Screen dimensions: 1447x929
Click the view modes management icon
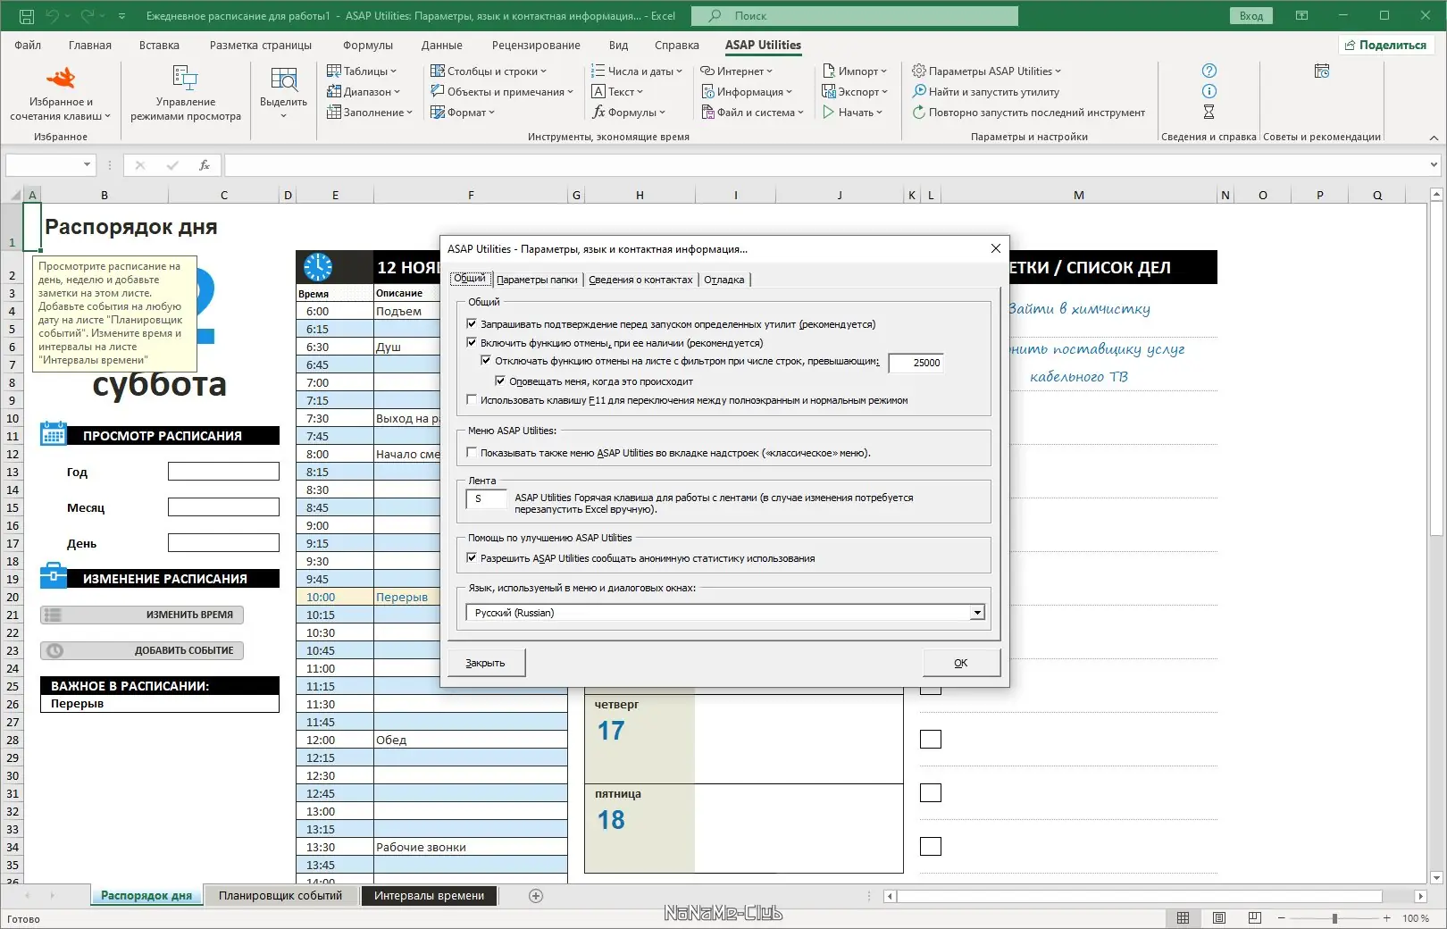185,79
